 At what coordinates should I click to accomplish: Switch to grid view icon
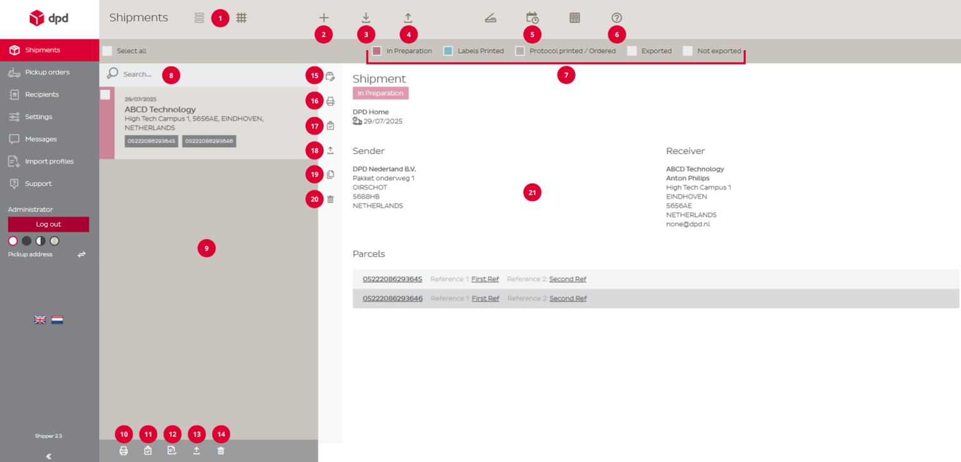tap(242, 18)
